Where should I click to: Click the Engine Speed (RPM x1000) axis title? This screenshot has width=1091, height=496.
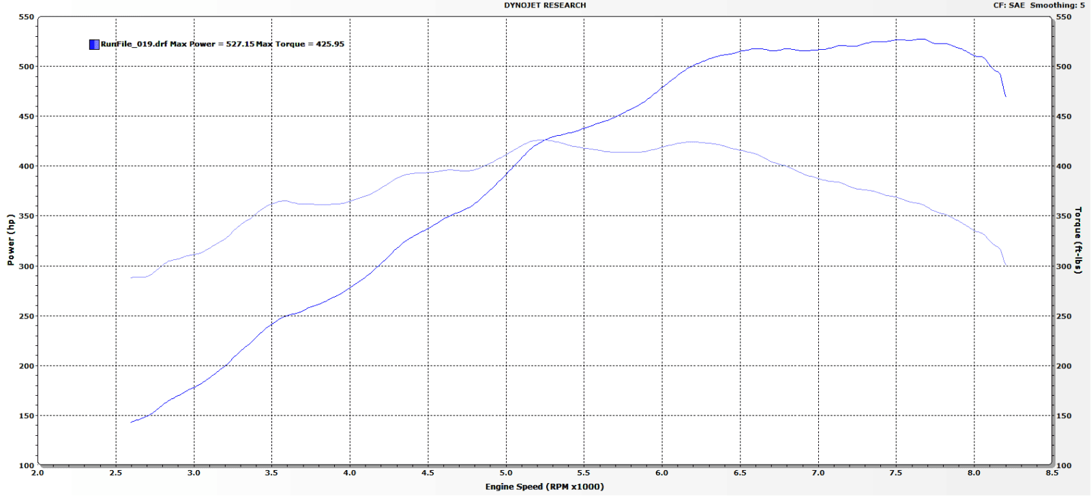pos(544,486)
